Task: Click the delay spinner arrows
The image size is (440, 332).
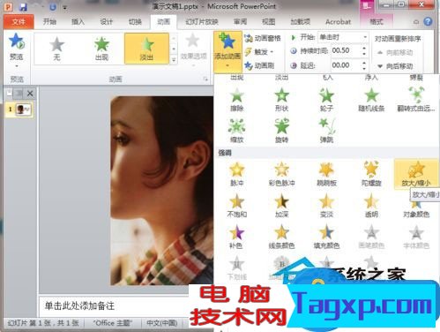Action: (364, 65)
